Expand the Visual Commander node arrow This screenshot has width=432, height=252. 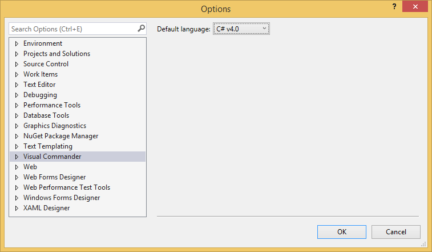click(x=17, y=157)
